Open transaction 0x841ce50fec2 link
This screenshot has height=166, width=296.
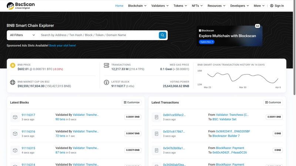tap(174, 115)
